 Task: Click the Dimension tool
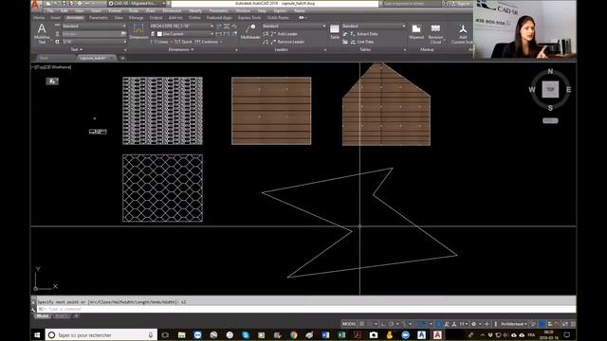(138, 31)
